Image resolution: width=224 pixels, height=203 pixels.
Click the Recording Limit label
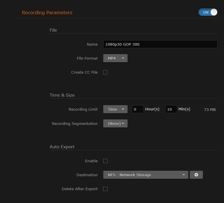click(83, 109)
